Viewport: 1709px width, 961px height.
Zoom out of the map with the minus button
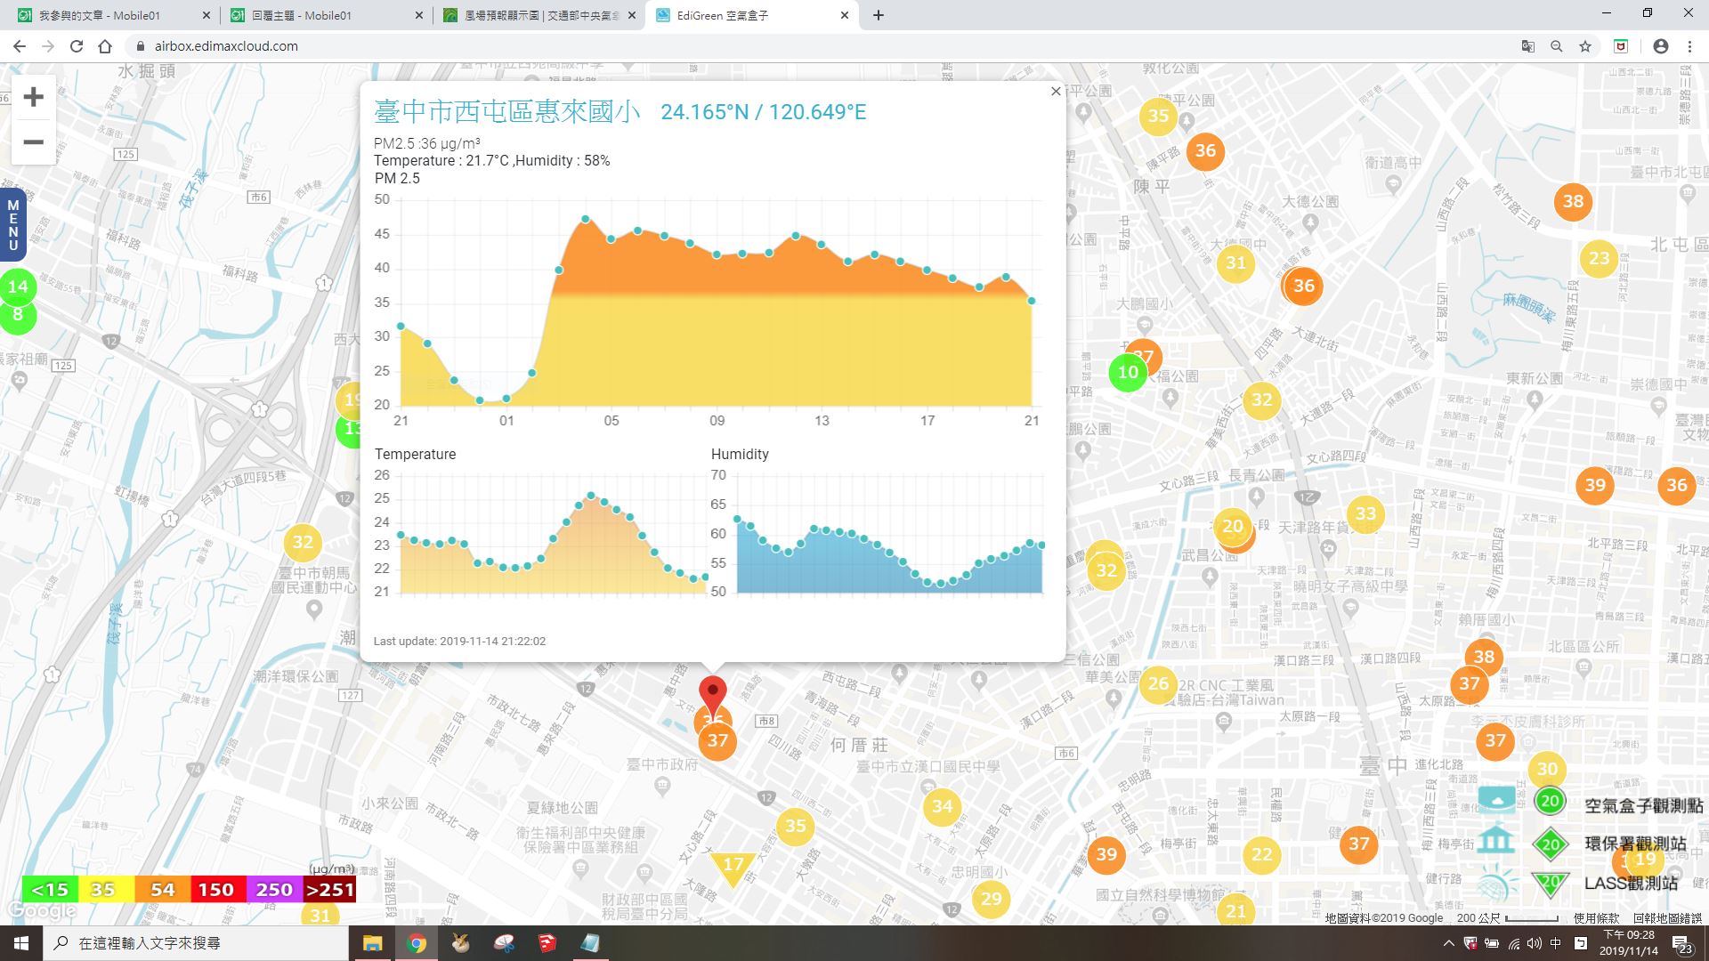click(33, 142)
